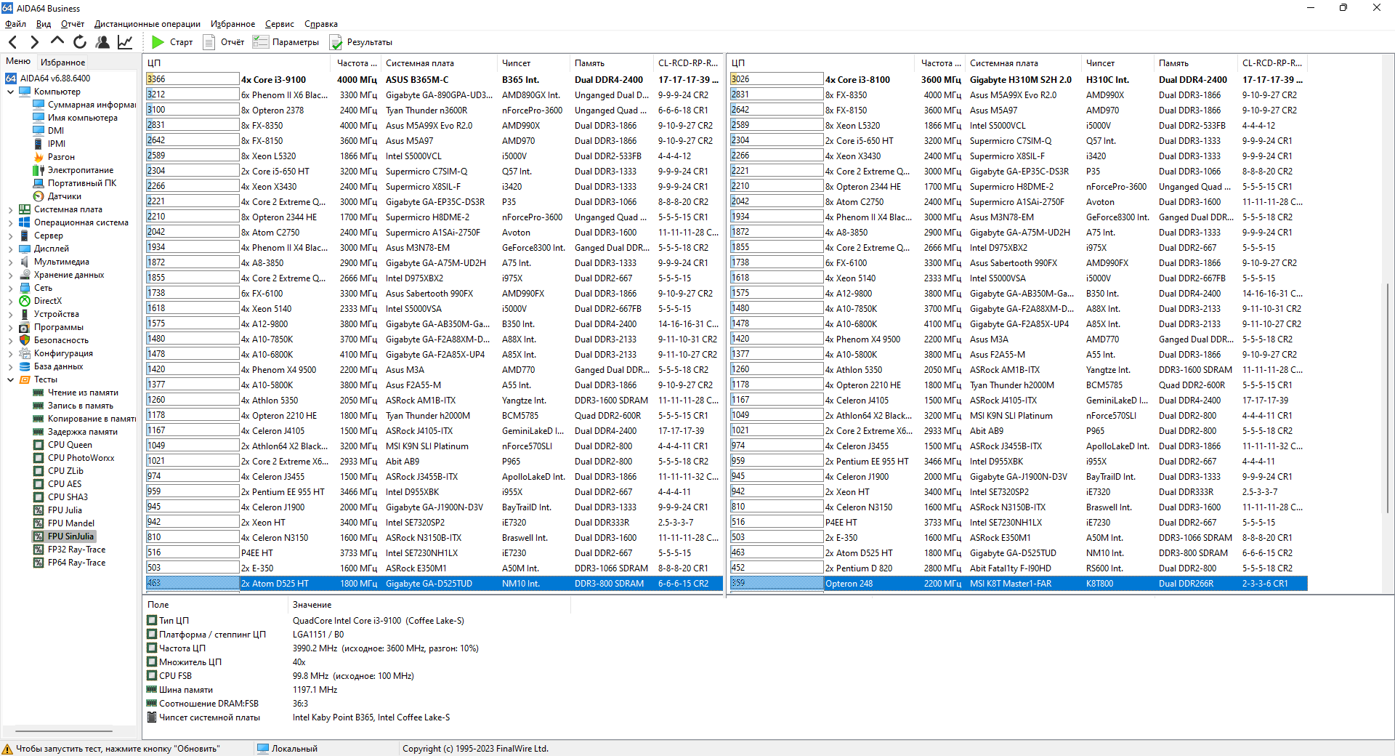This screenshot has height=756, width=1395.
Task: Start the benchmark with the green Старт button
Action: 172,42
